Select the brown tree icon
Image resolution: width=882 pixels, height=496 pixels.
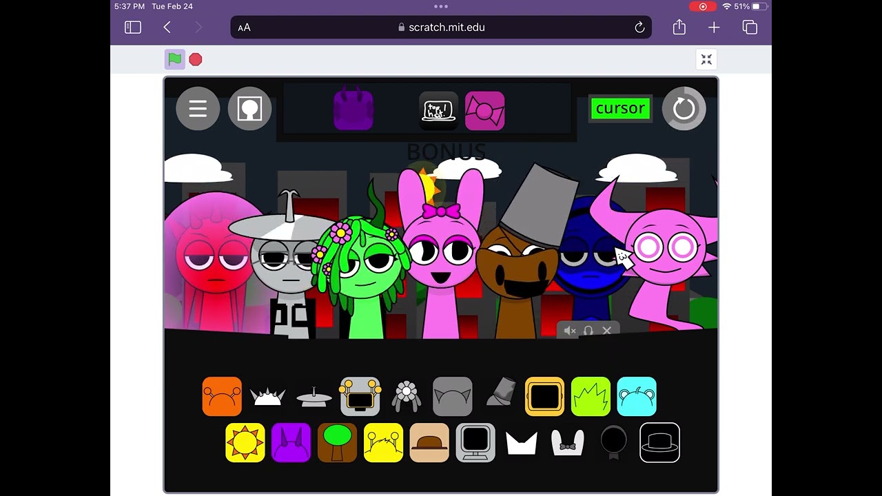pyautogui.click(x=337, y=442)
